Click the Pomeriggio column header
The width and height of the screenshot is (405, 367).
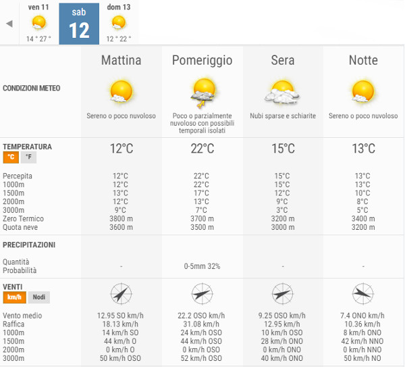tap(202, 61)
